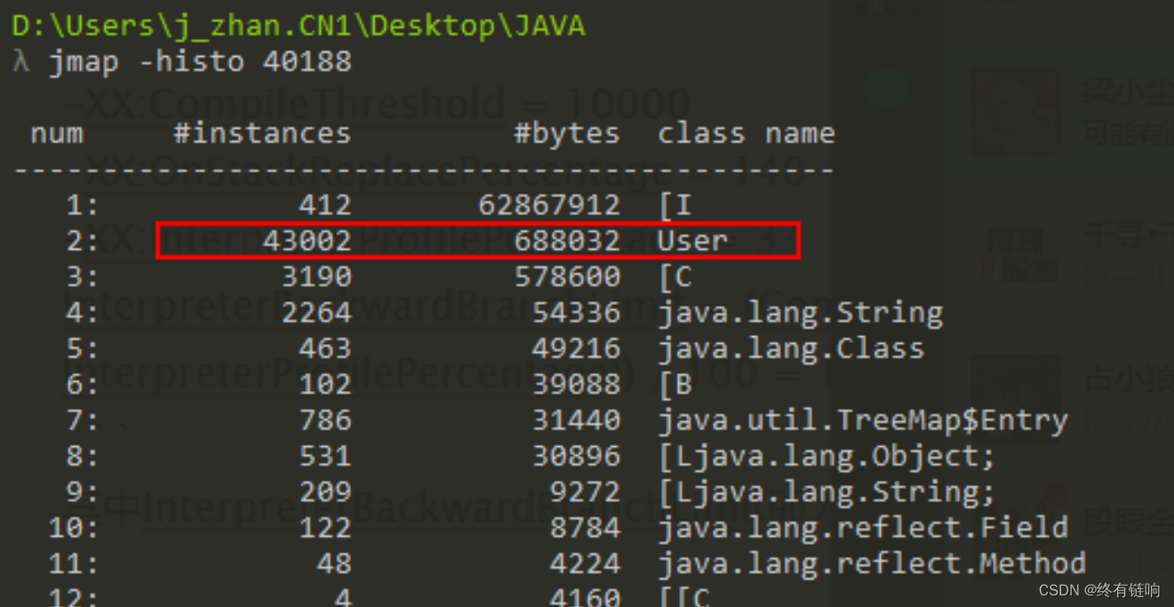Select the instance count 2264
Viewport: 1174px width, 607px height.
coord(316,313)
